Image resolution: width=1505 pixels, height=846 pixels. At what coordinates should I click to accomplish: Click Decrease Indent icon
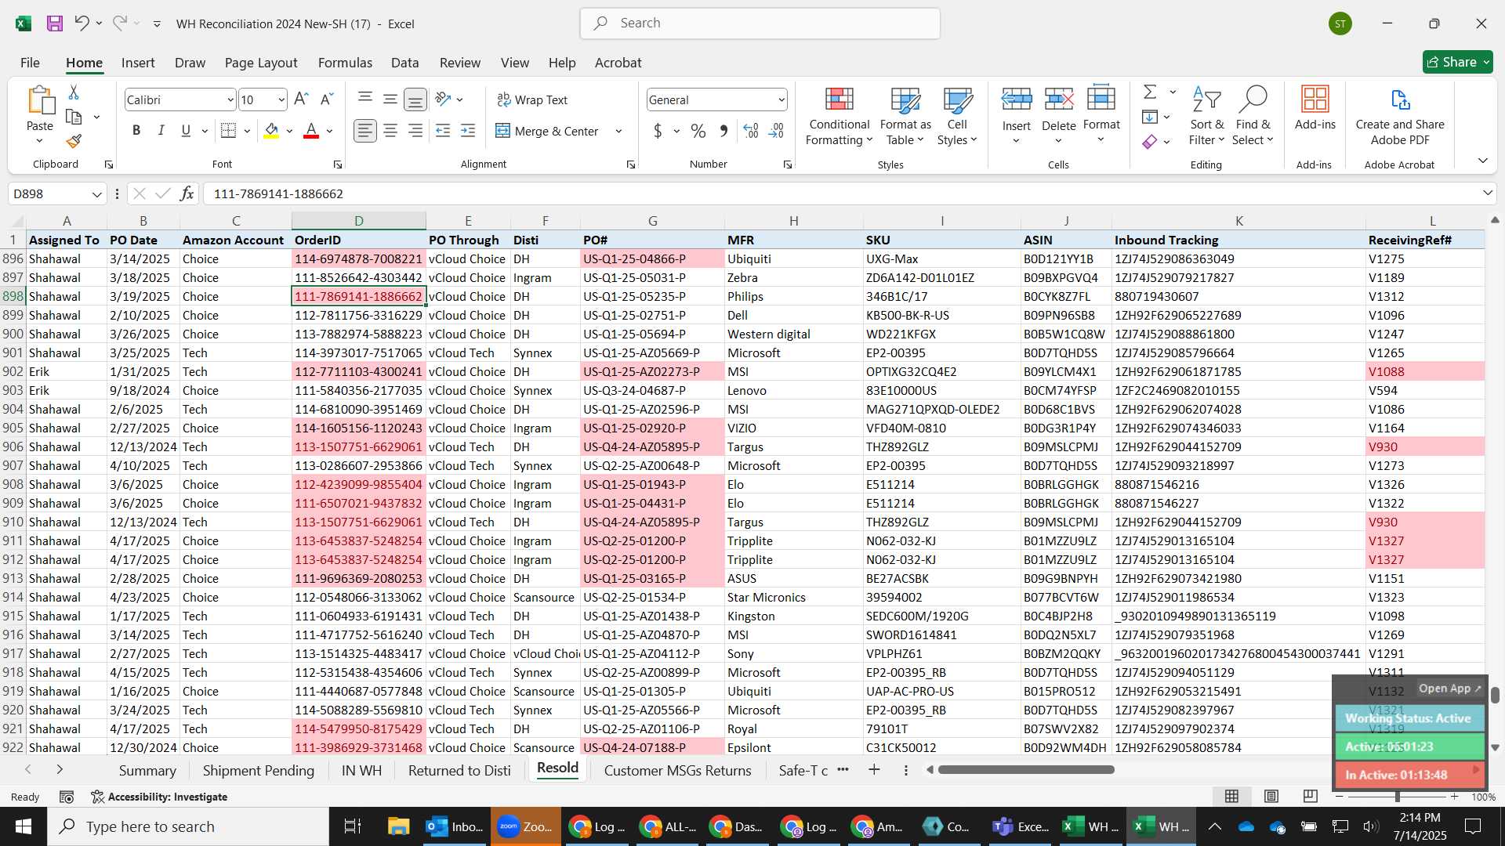(x=443, y=131)
